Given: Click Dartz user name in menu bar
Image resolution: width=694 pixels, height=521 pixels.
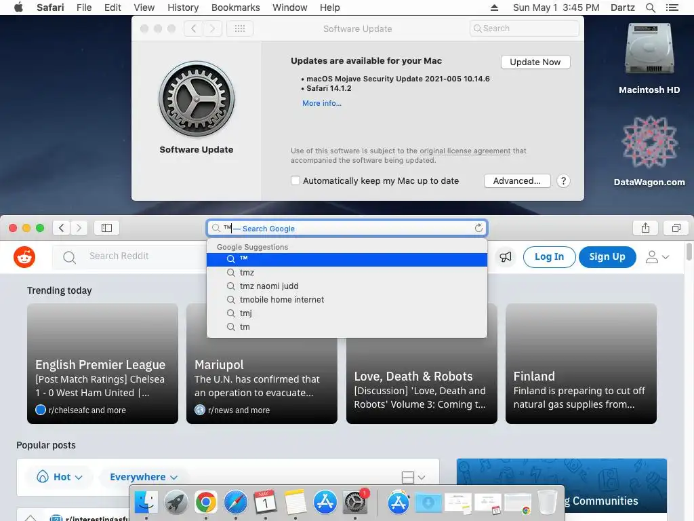Looking at the screenshot, I should click(x=622, y=7).
